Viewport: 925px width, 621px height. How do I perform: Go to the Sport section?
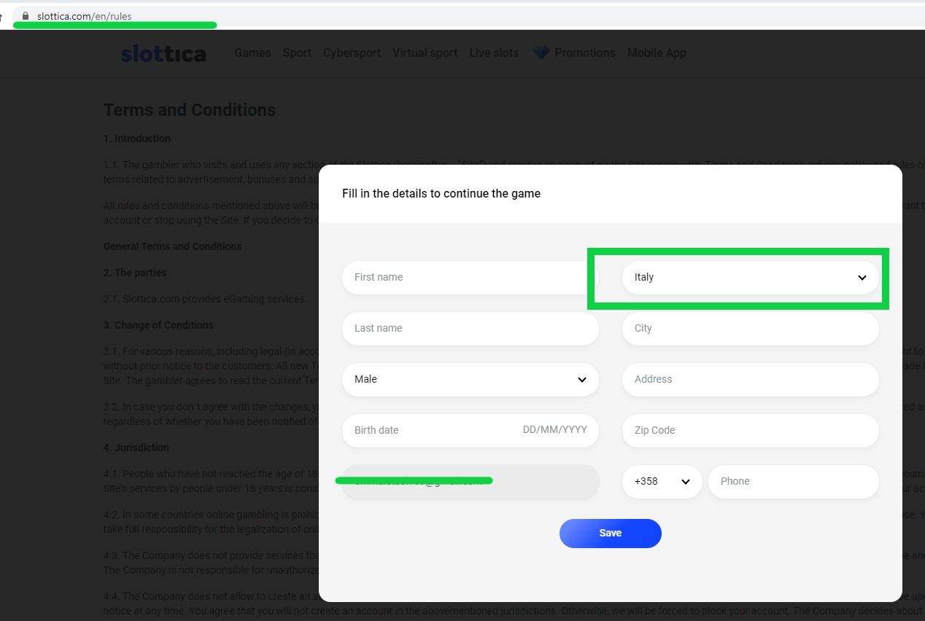point(297,53)
